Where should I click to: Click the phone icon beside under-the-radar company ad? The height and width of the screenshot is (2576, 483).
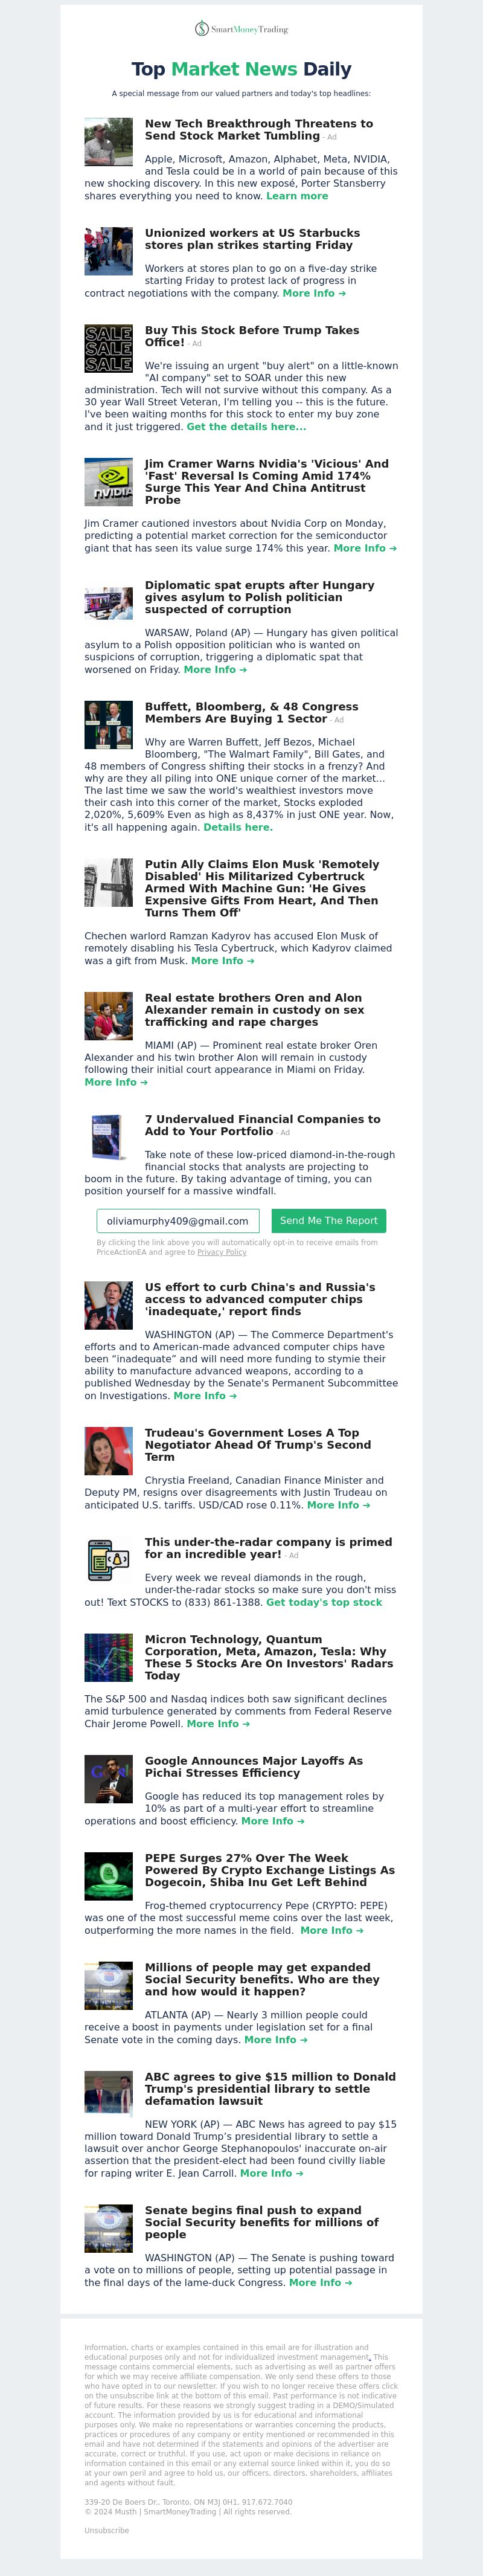108,1560
